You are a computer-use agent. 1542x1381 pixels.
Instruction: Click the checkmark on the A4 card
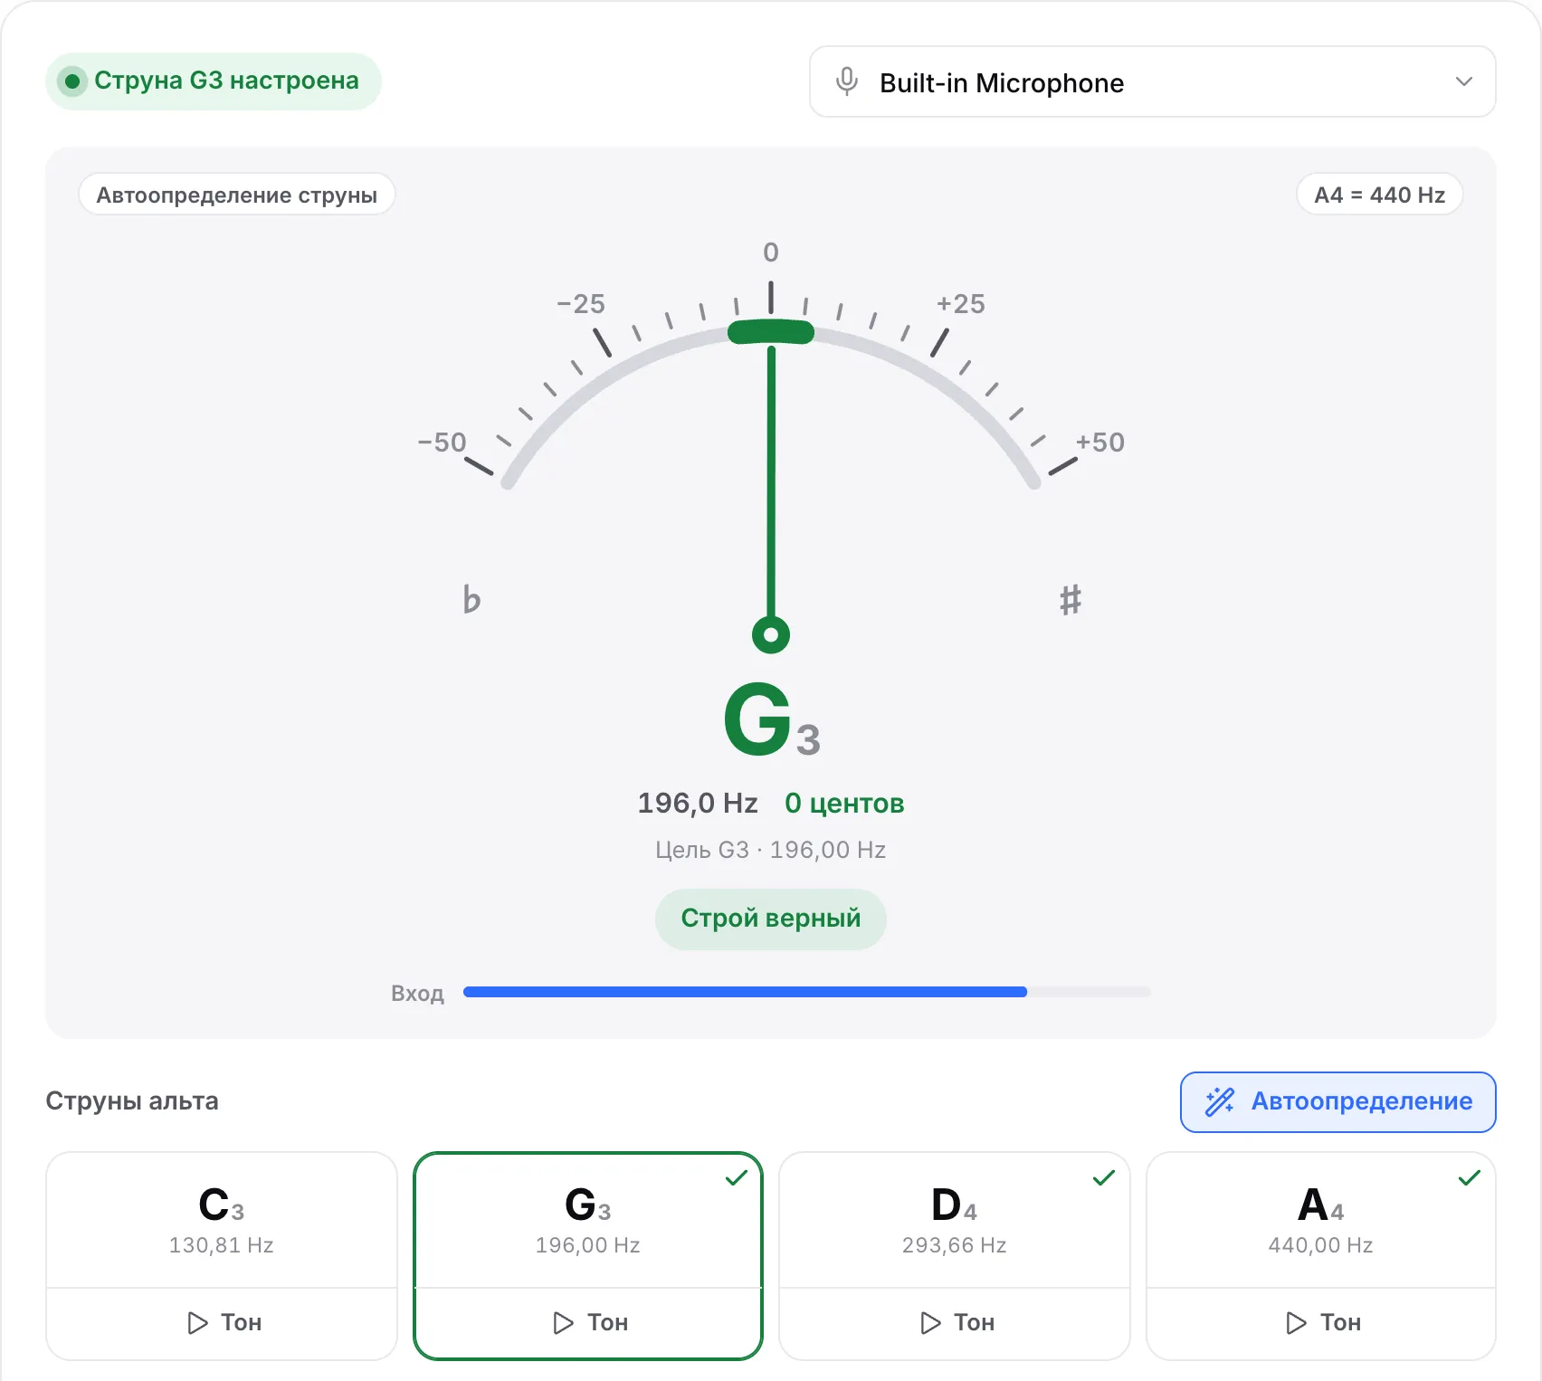click(x=1470, y=1177)
